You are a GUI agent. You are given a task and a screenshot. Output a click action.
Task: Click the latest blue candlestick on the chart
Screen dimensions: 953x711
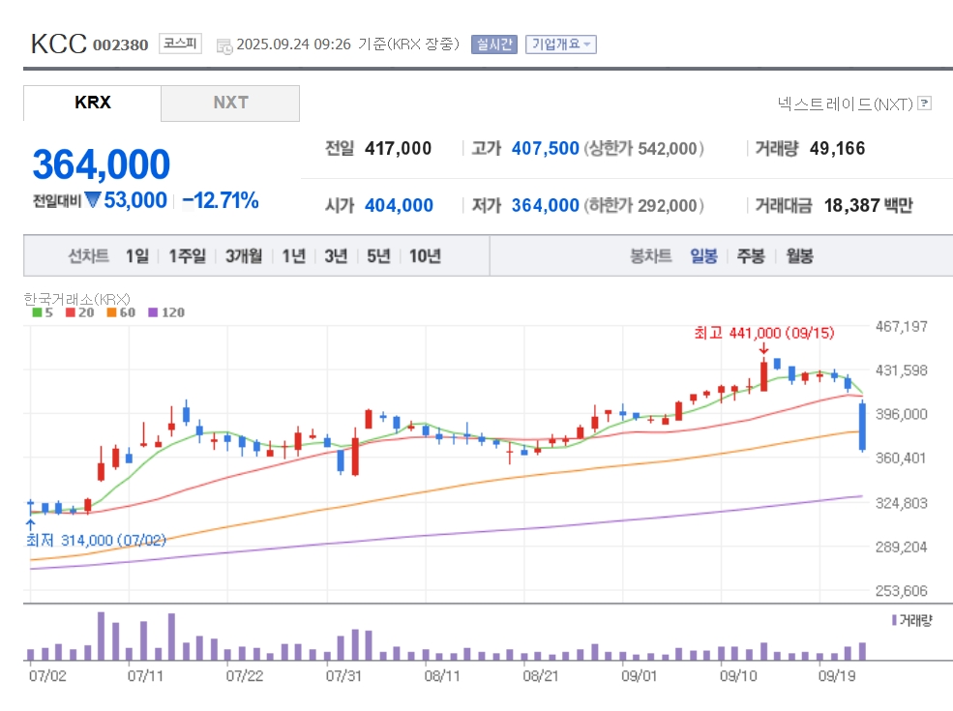point(862,426)
